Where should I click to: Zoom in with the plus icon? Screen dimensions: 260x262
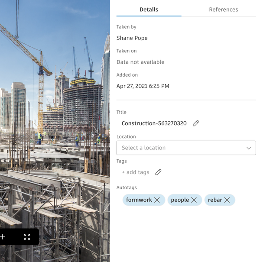3,237
